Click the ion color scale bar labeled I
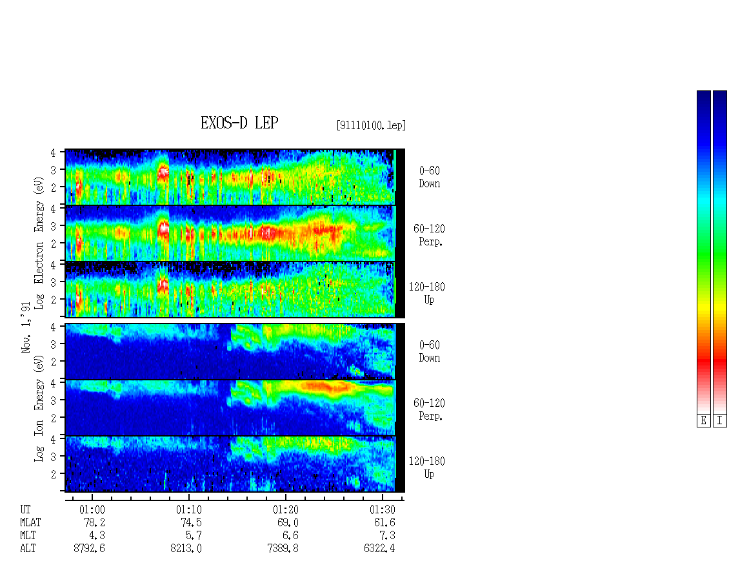Image resolution: width=729 pixels, height=565 pixels. pyautogui.click(x=720, y=252)
